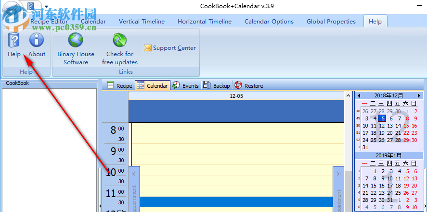Go to next month in mini calendar

(419, 95)
